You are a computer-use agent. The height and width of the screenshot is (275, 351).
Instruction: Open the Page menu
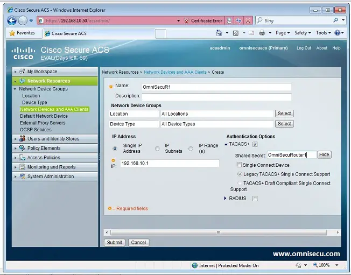click(283, 33)
